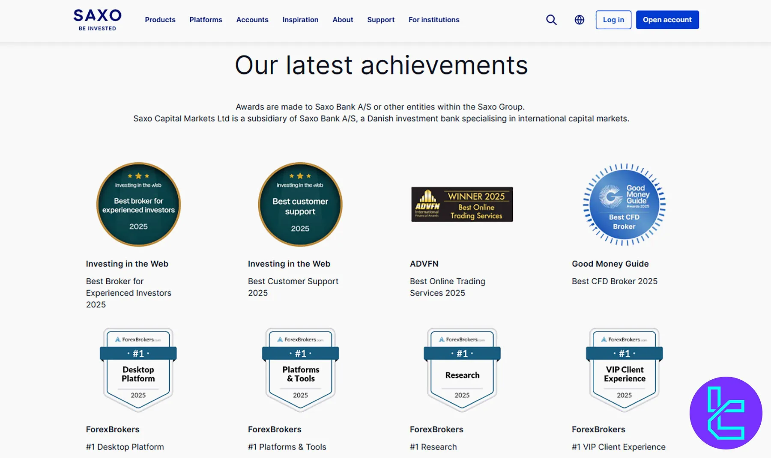
Task: Open the Inspiration menu
Action: tap(300, 20)
